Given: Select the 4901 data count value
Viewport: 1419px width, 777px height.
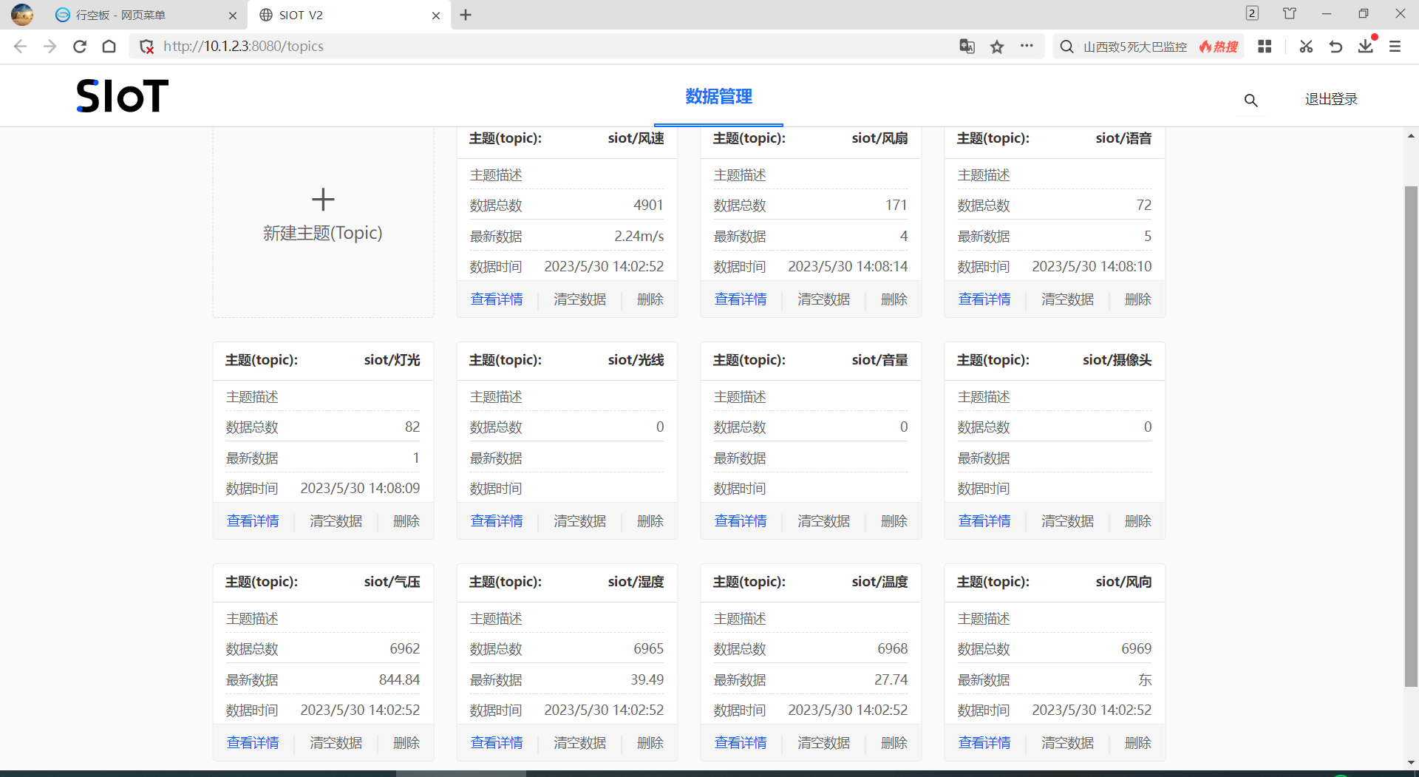Looking at the screenshot, I should (x=649, y=205).
